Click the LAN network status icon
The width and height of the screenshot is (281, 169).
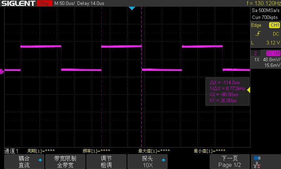(x=257, y=165)
